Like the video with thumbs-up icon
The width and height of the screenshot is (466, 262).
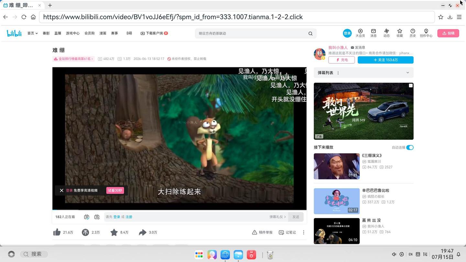57,232
